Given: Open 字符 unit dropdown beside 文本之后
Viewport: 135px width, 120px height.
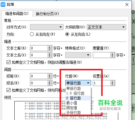Looking at the screenshot, I should pyautogui.click(x=58, y=55).
